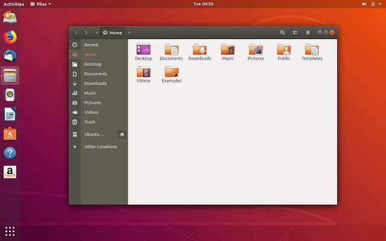The image size is (386, 241).
Task: Click the Home path bar button
Action: tap(112, 33)
